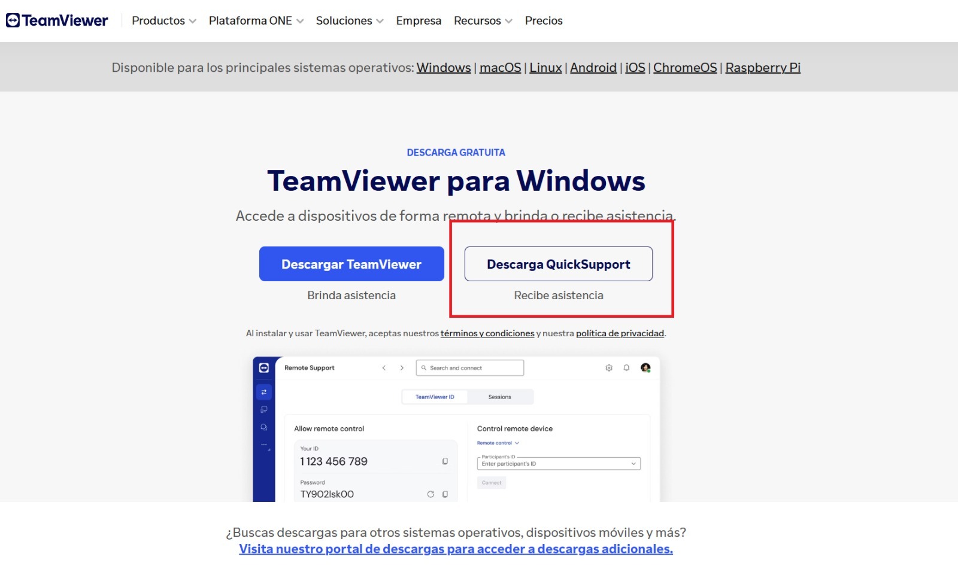Open the términos y condiciones link
The image size is (958, 587).
(487, 333)
